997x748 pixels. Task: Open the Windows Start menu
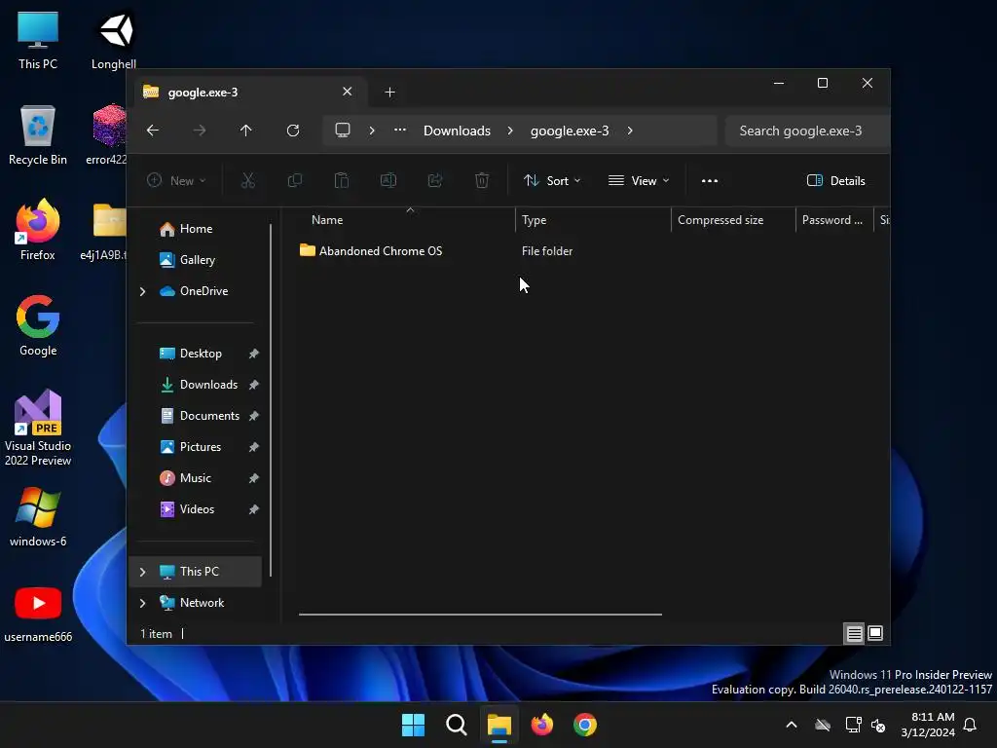pyautogui.click(x=413, y=725)
